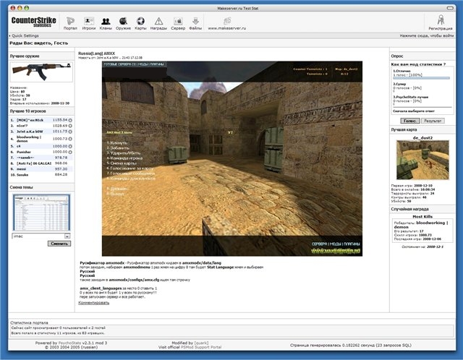The height and width of the screenshot is (360, 463).
Task: Follow the [quark] footer link
Action: point(201,343)
